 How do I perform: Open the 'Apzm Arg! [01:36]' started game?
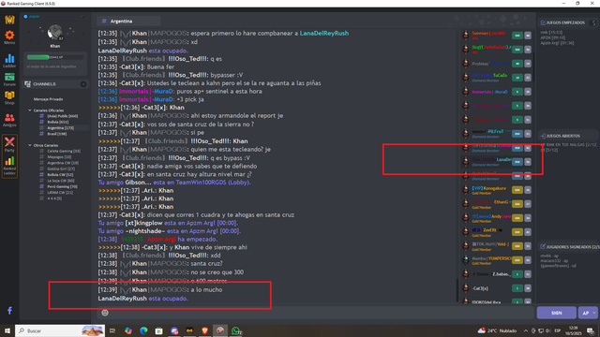click(557, 43)
